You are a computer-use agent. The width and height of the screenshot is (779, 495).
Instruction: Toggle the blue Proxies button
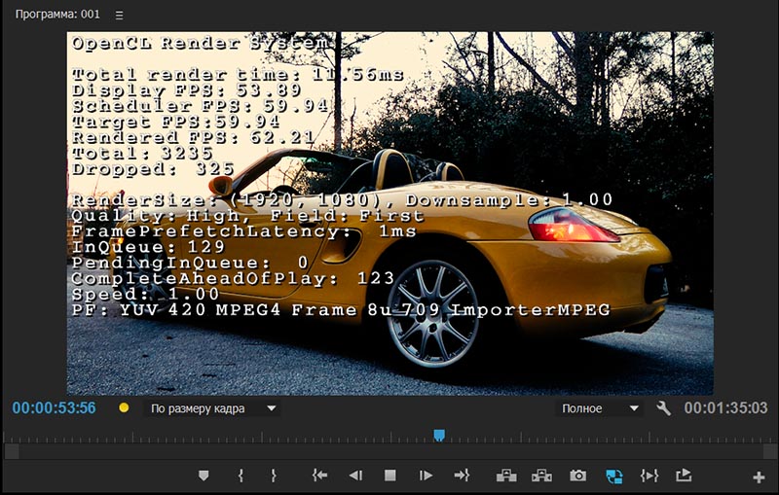point(614,477)
